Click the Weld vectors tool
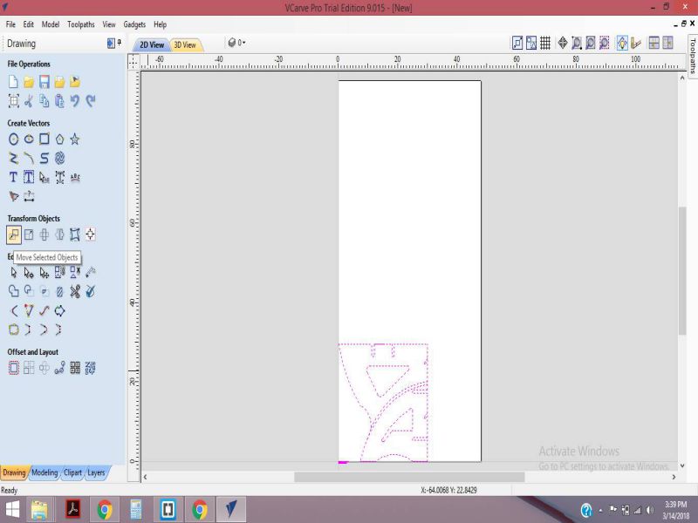This screenshot has height=523, width=698. tap(13, 292)
